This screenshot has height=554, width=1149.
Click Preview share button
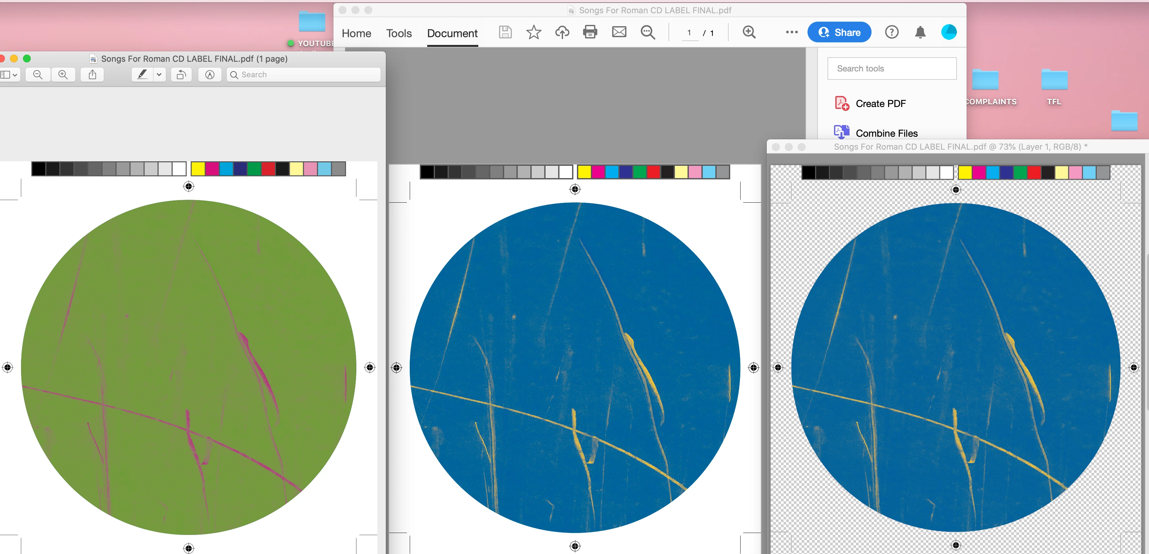pos(92,75)
